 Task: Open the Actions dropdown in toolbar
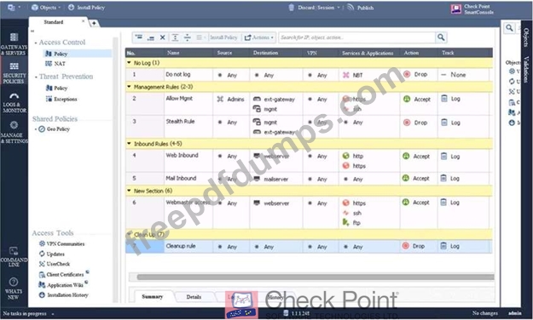pos(259,37)
